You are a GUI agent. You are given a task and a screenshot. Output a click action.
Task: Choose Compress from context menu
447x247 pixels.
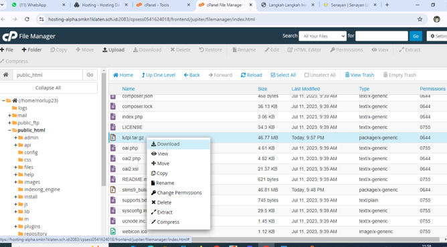coord(179,222)
